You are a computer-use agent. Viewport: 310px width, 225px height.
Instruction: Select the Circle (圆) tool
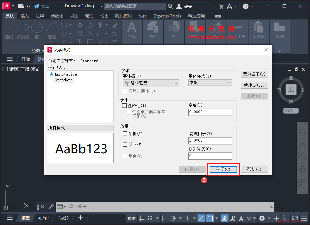click(37, 30)
